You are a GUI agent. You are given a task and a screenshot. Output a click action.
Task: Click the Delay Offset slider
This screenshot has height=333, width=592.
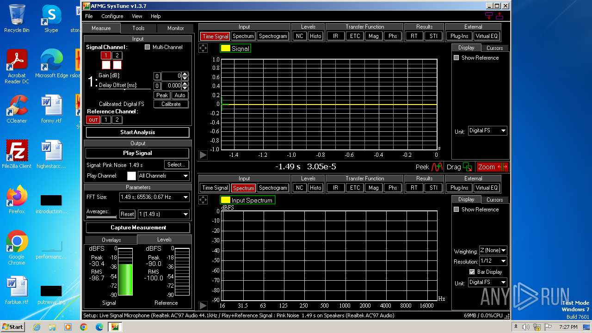point(125,89)
